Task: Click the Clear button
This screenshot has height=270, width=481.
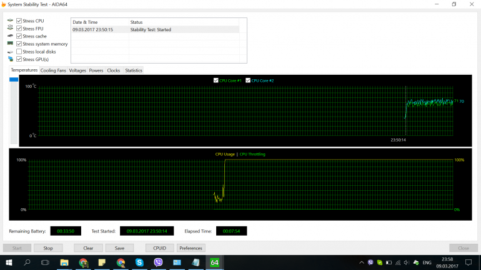Action: [x=88, y=248]
